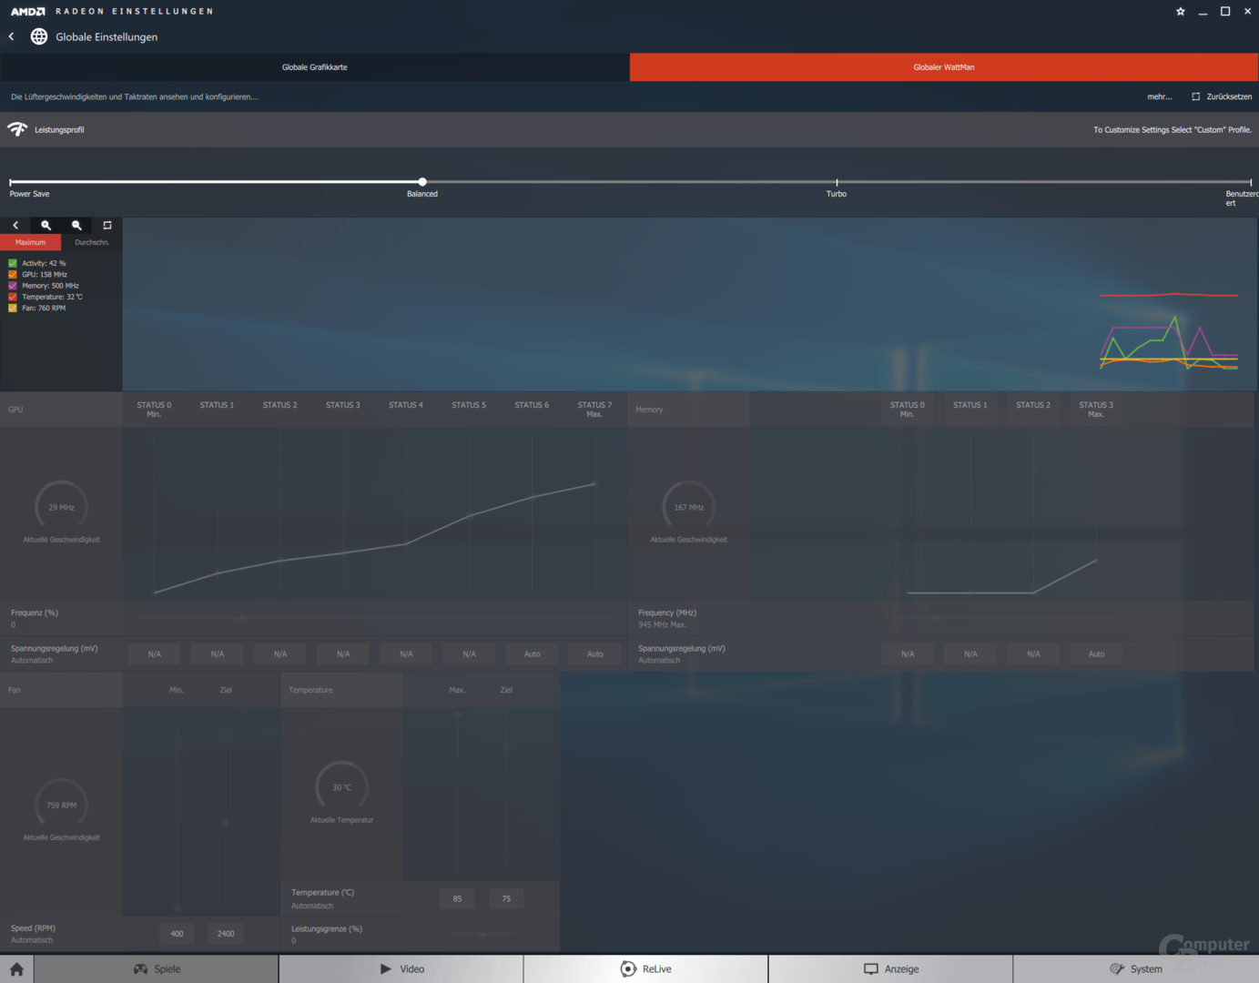Image resolution: width=1259 pixels, height=983 pixels.
Task: Toggle the Memory graph checkbox
Action: click(13, 286)
